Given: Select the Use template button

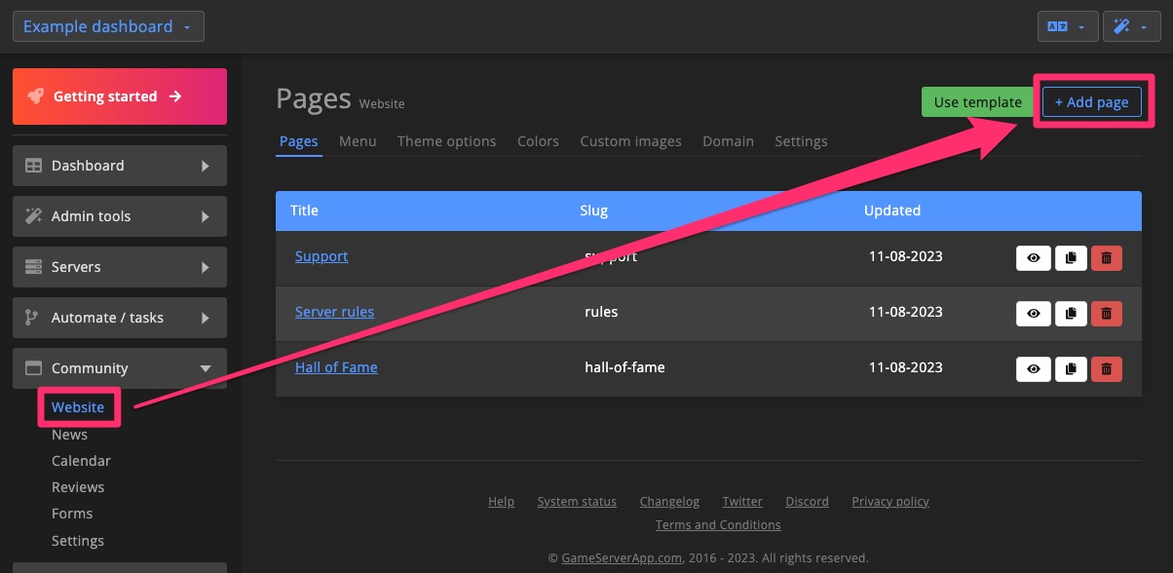Looking at the screenshot, I should [x=977, y=101].
